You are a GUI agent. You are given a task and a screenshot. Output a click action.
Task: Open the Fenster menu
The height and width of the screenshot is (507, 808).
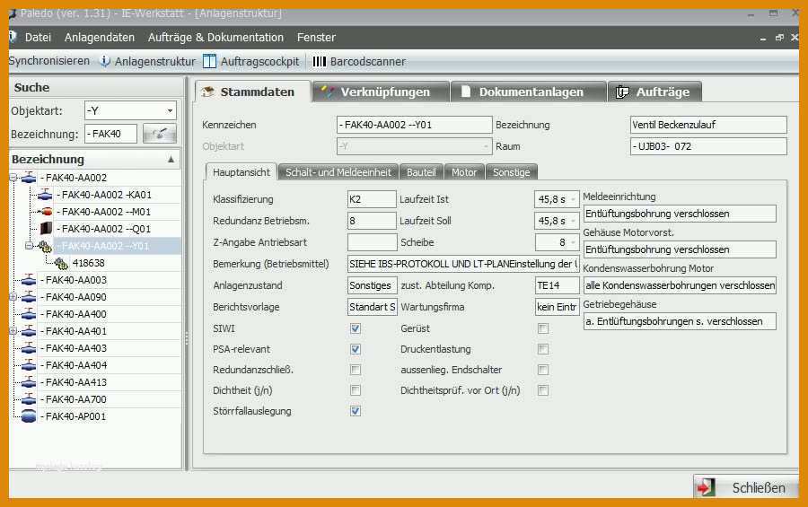click(316, 37)
